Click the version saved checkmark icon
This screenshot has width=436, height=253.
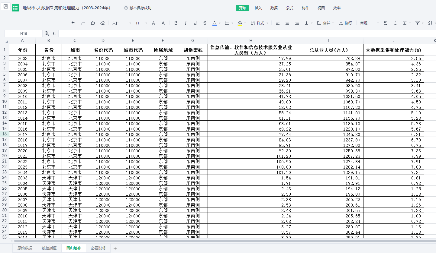(x=126, y=8)
